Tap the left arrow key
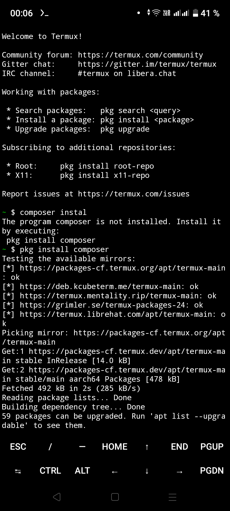230x511 pixels. click(x=115, y=471)
